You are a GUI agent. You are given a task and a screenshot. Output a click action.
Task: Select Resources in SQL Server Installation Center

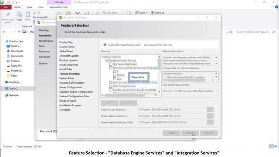[44, 51]
